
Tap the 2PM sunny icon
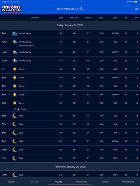coord(15,77)
